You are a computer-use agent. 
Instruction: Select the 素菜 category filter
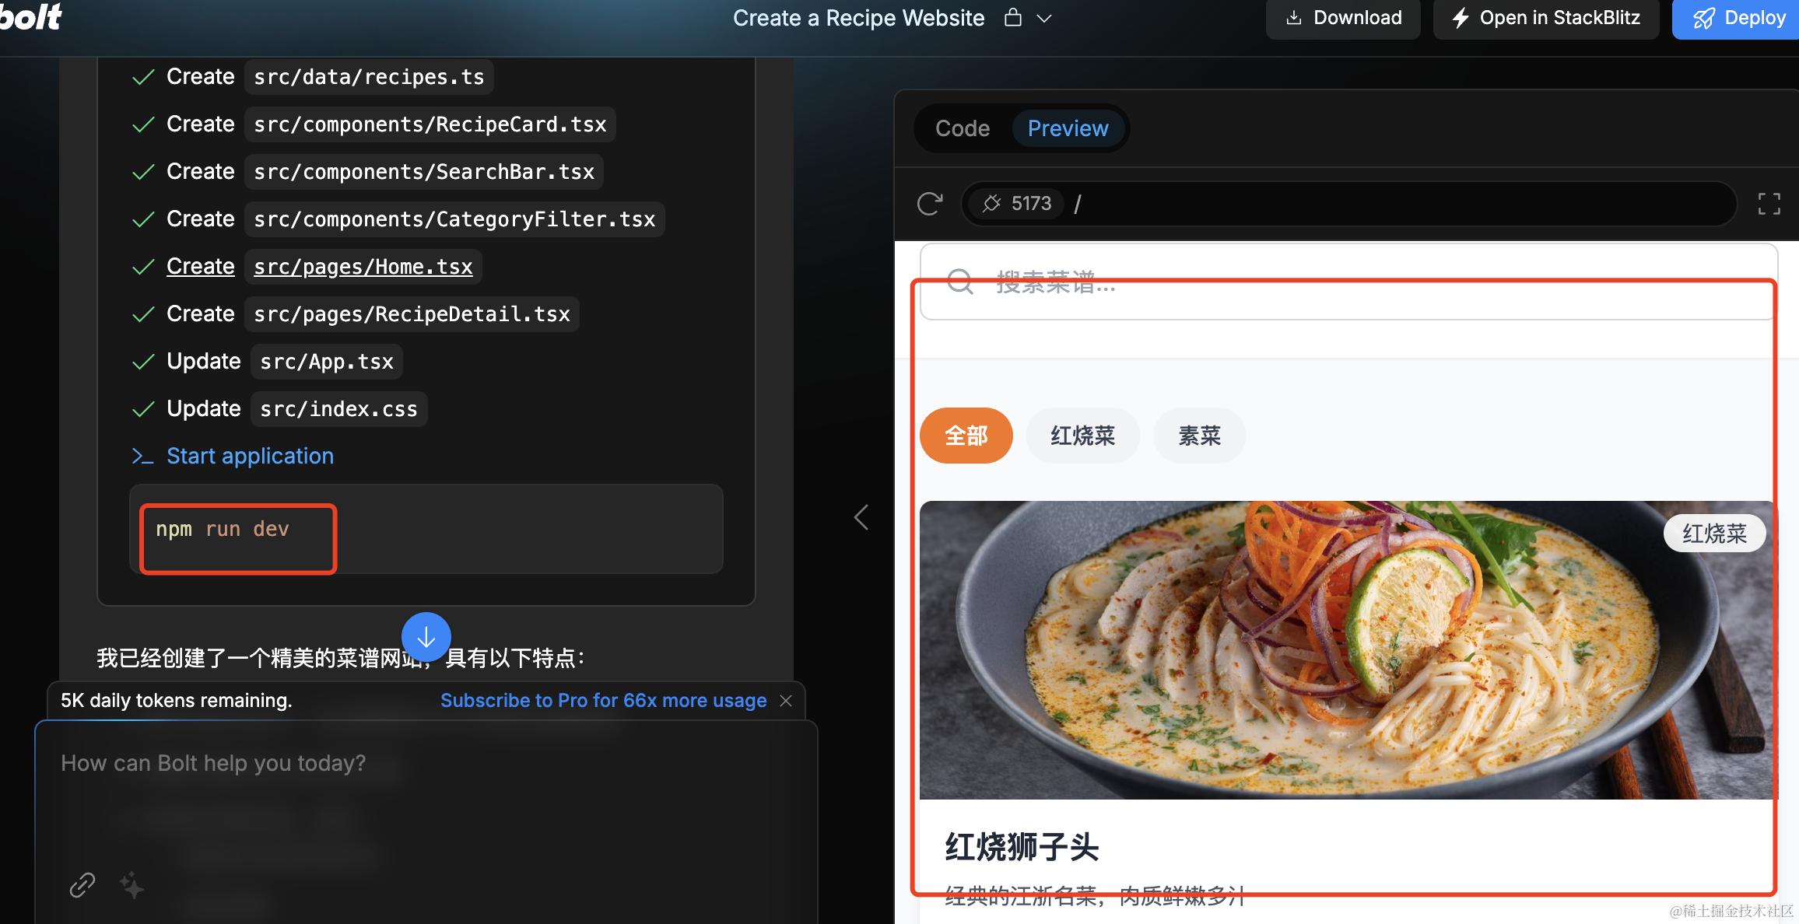1199,436
